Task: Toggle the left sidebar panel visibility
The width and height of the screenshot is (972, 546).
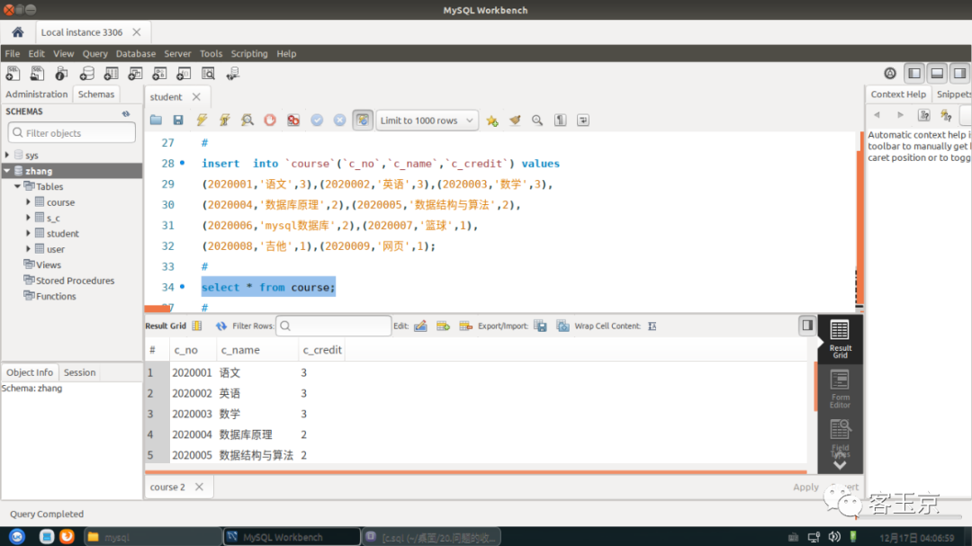Action: coord(914,73)
